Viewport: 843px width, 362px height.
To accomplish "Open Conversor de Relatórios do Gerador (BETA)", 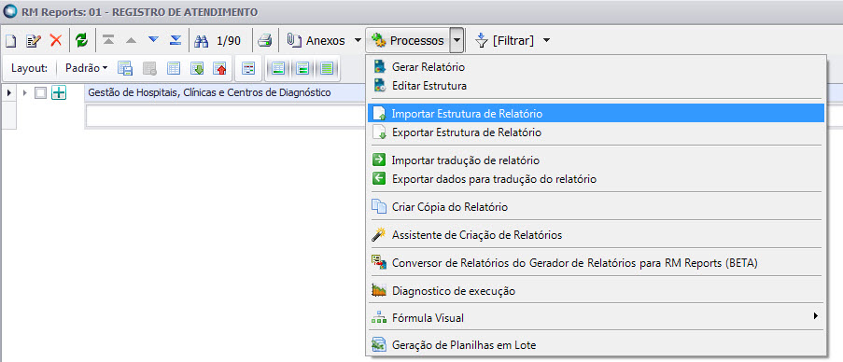I will 595,263.
